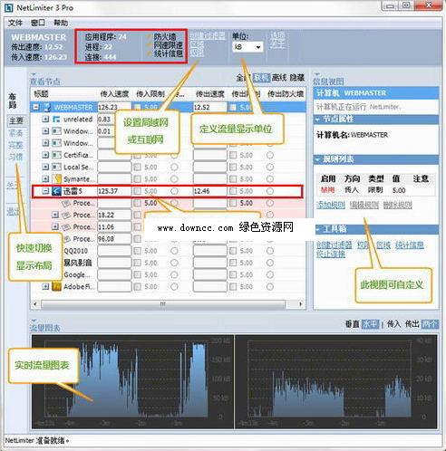446x451 pixels.
Task: Select outgoing firewall radio for Adobe Fl...
Action: pyautogui.click(x=270, y=286)
